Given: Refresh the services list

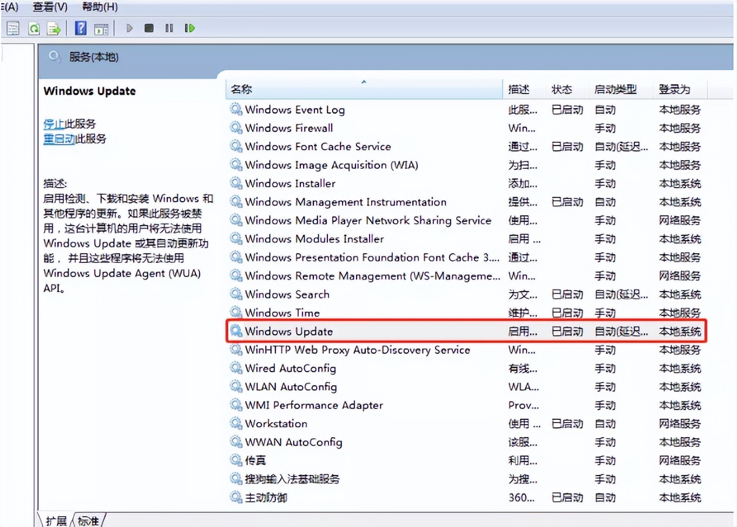Looking at the screenshot, I should click(x=34, y=28).
